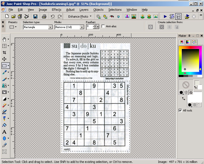Viewport: 204px width, 164px height.
Task: Select the Move tool
Action: (x=4, y=59)
